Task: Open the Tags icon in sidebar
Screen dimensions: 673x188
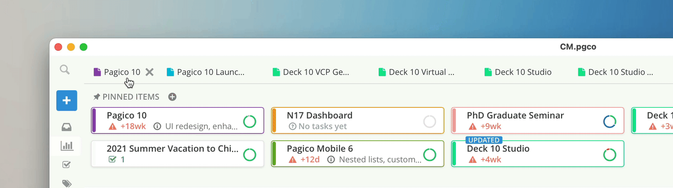Action: [x=67, y=183]
